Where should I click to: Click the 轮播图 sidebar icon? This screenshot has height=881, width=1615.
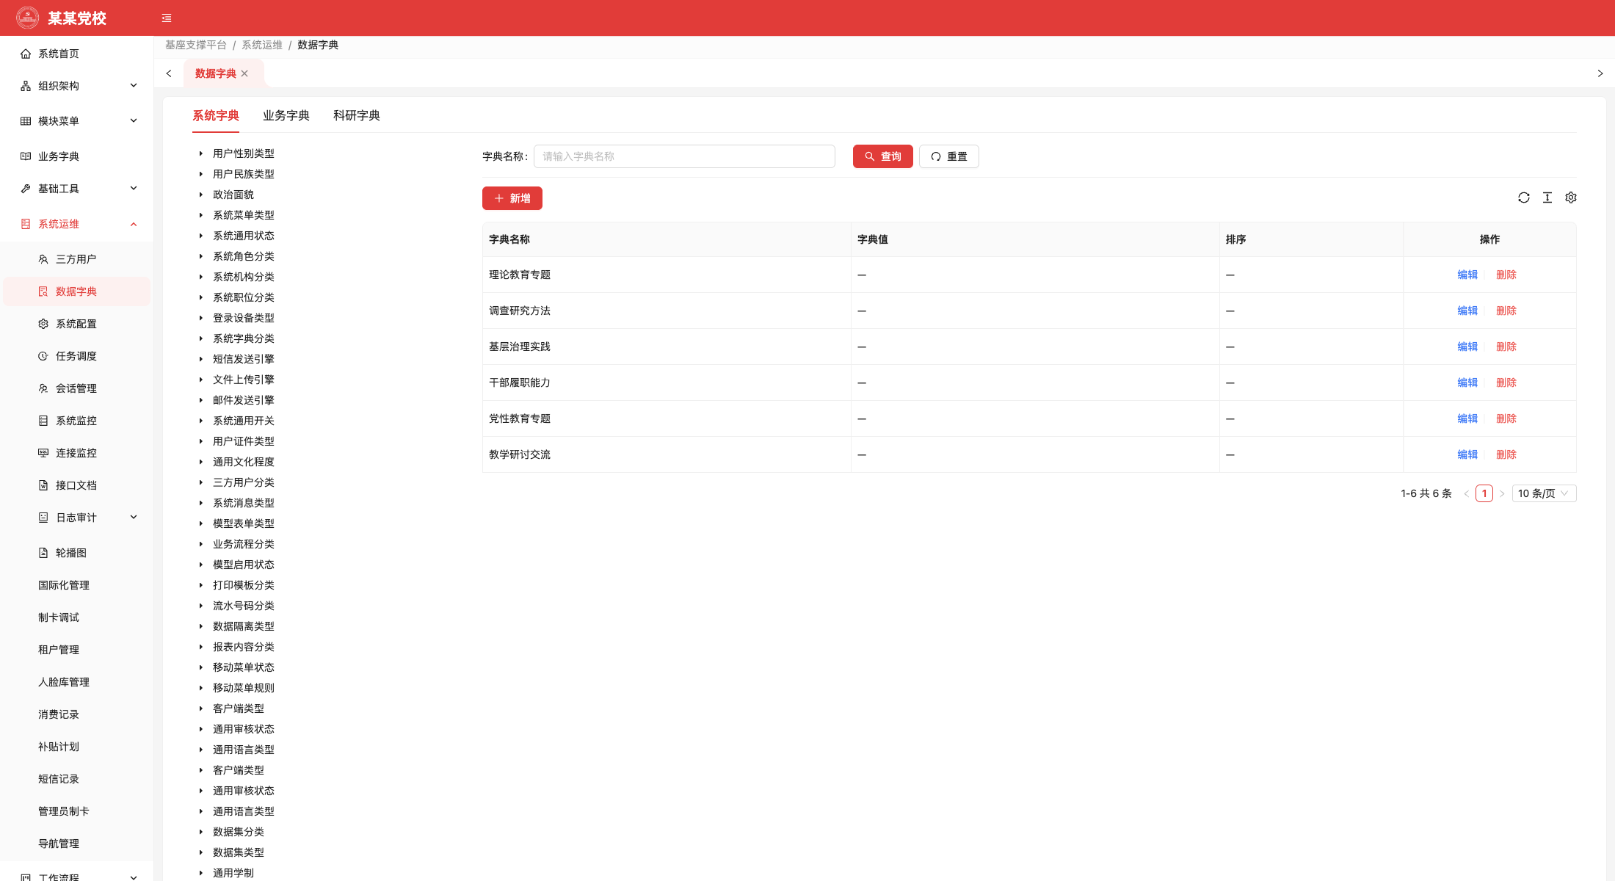point(43,553)
